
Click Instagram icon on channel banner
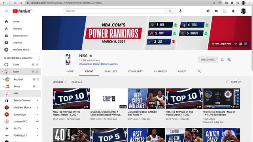coord(241,44)
